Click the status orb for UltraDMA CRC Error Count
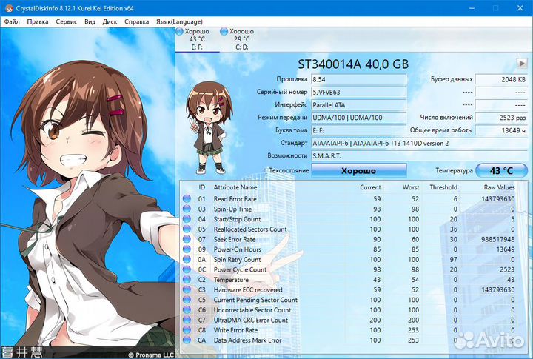 tap(187, 320)
